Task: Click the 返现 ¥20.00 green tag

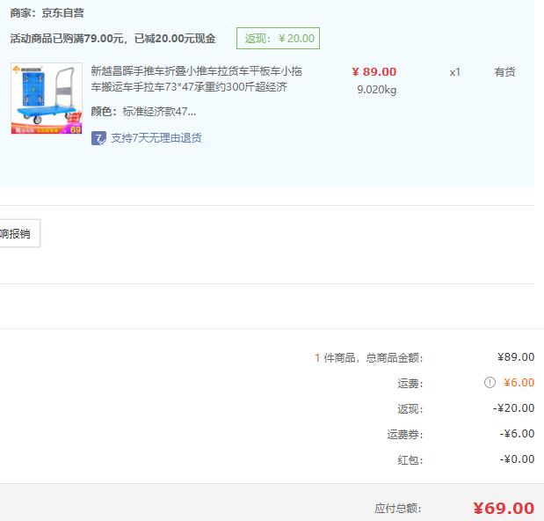Action: [x=278, y=38]
